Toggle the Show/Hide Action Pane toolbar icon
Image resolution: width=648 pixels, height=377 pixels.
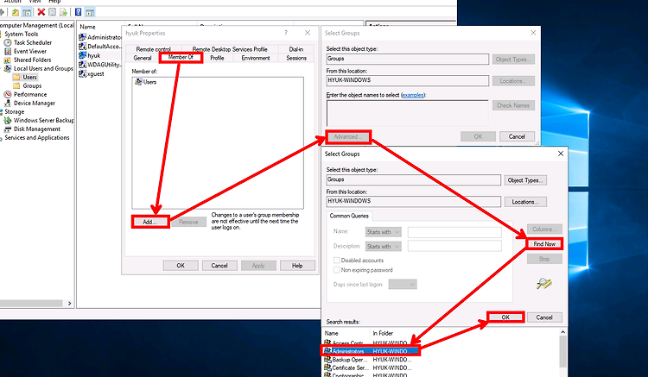pyautogui.click(x=90, y=12)
